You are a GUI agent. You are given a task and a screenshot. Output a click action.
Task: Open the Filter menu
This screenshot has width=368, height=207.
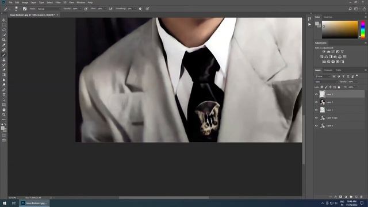pyautogui.click(x=58, y=2)
